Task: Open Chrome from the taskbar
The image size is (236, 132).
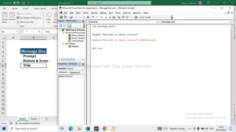Action: 105,129
